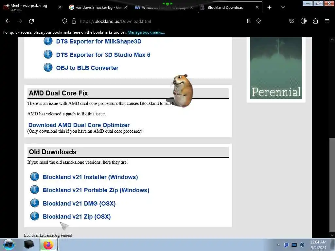Open a new browser tab
Screen dimensions: 335x251
point(270,8)
